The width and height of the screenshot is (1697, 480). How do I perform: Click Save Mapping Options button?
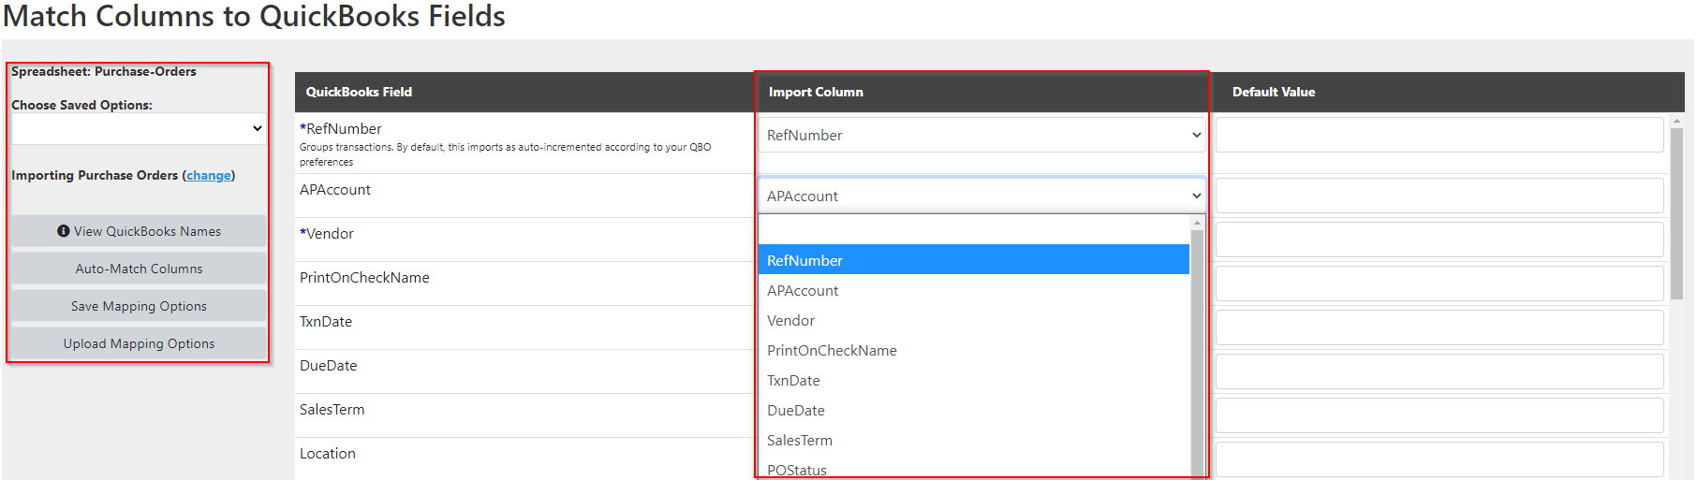pyautogui.click(x=139, y=306)
